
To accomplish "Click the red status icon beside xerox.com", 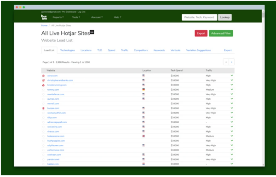I will pos(43,76).
